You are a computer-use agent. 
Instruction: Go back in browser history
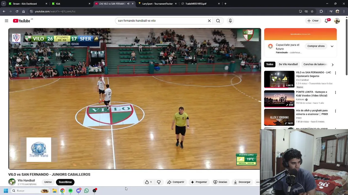coord(4,11)
